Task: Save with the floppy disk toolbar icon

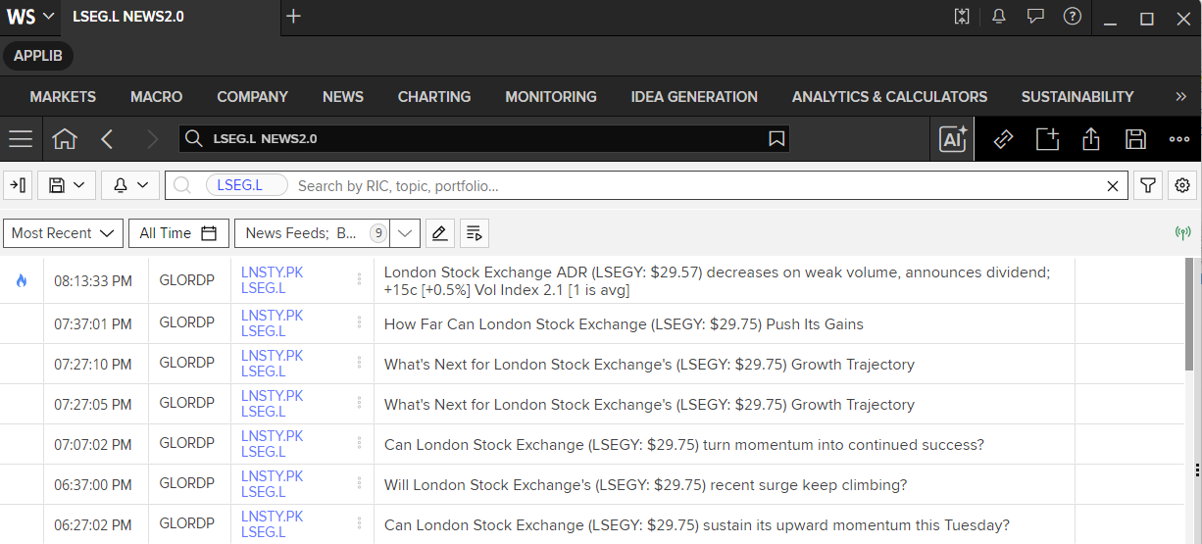Action: [1135, 139]
